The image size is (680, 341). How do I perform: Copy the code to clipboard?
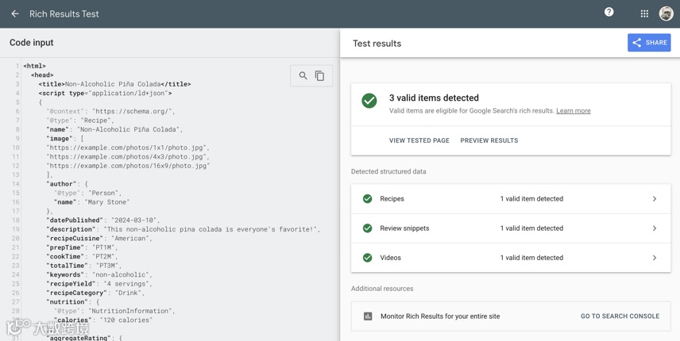tap(319, 76)
